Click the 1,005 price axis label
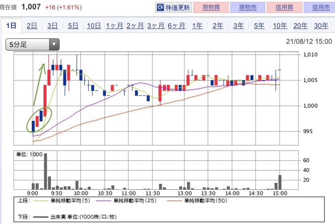The image size is (335, 224). (x=310, y=80)
